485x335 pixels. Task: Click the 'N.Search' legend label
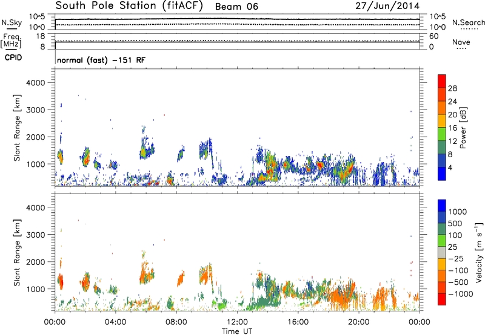(x=469, y=22)
